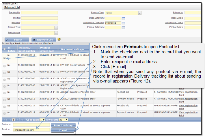The width and height of the screenshot is (205, 137).
Task: Open the Deed Date from calendar picker
Action: [x=123, y=18]
